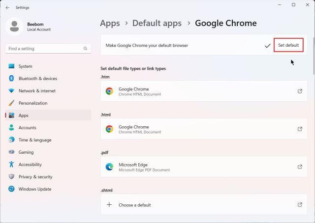The height and width of the screenshot is (223, 315).
Task: Select the Accounts sidebar item
Action: coord(27,128)
